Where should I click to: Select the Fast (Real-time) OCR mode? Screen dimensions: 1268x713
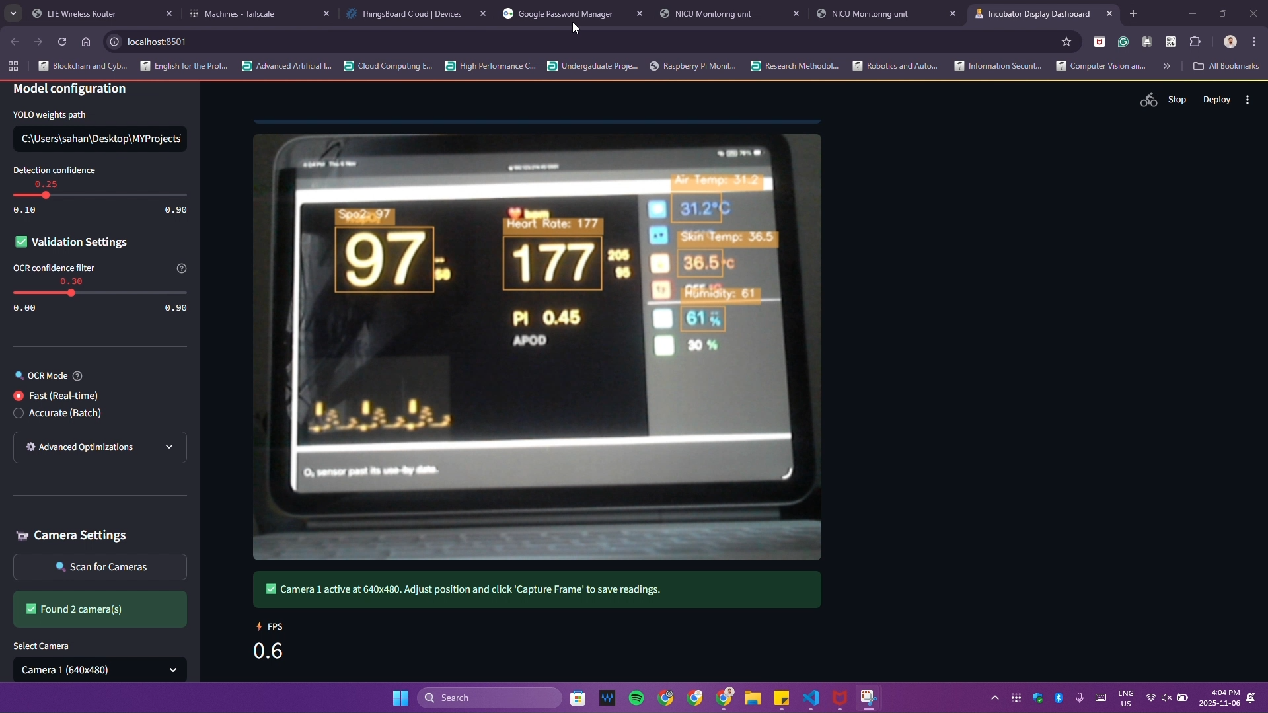(19, 396)
